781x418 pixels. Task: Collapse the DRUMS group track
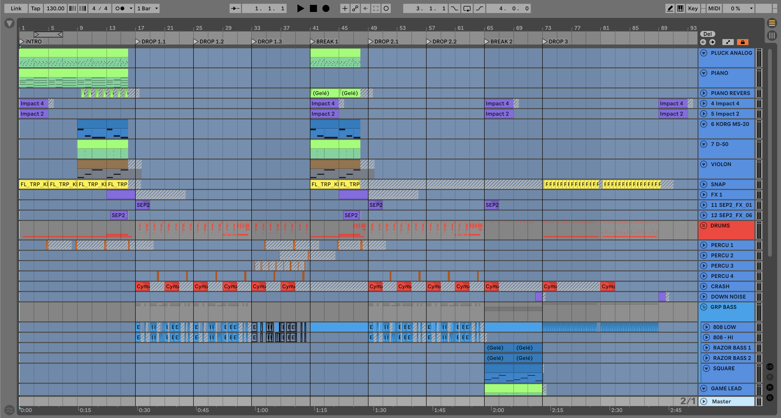coord(704,226)
